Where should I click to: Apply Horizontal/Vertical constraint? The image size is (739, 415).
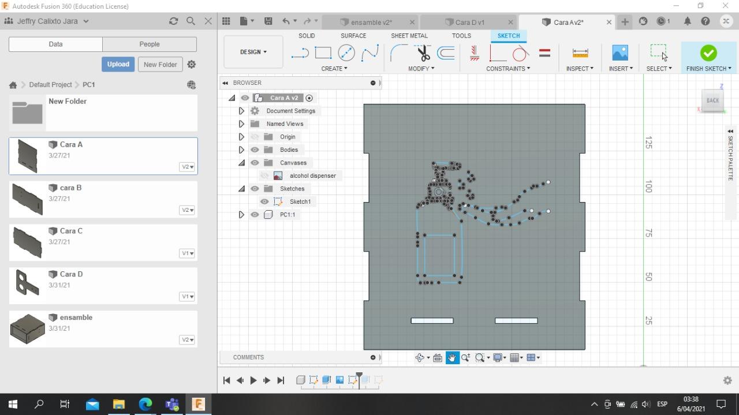pyautogui.click(x=474, y=53)
